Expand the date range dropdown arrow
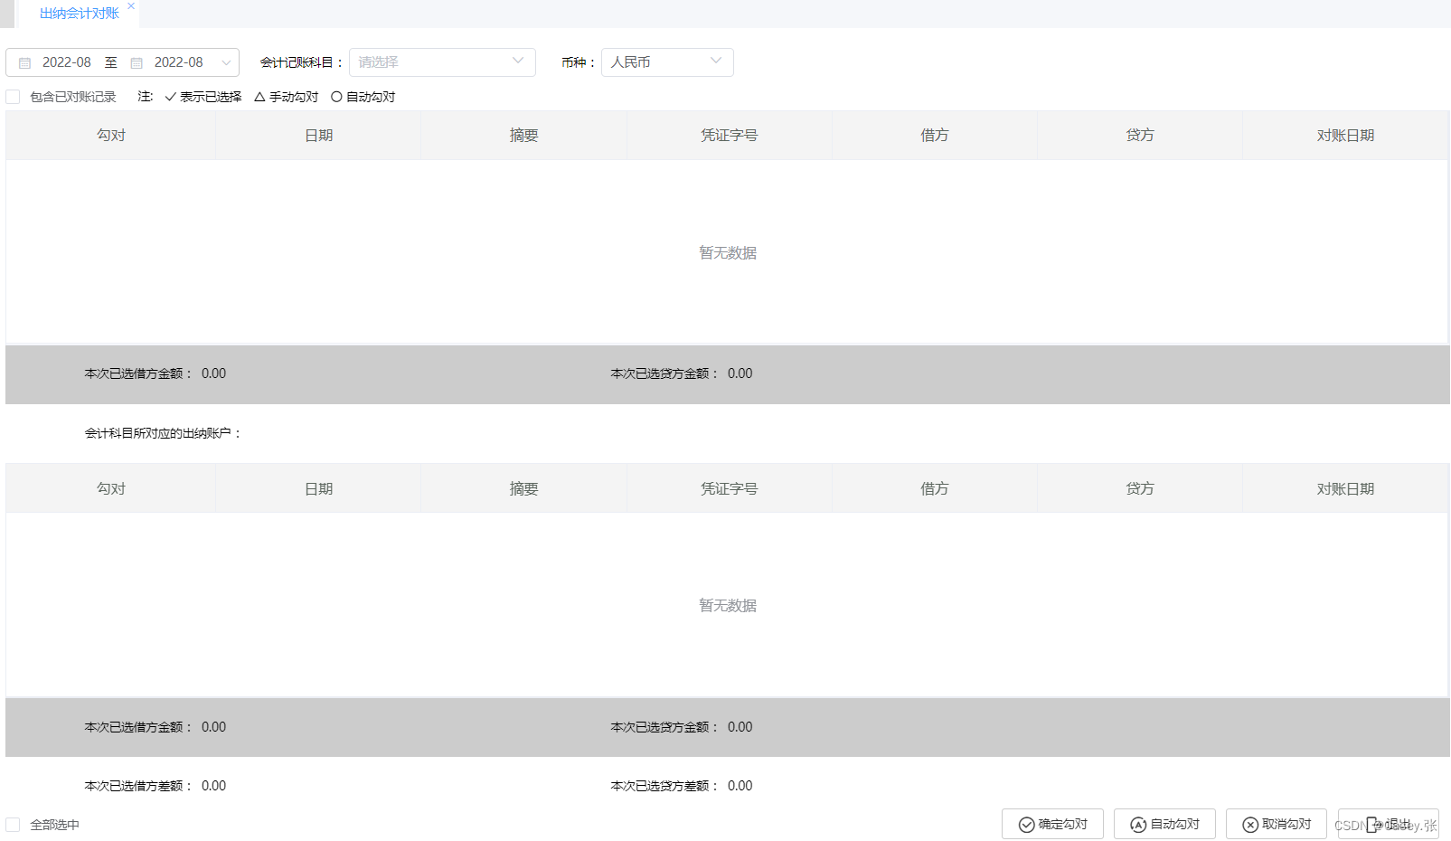 click(x=227, y=63)
